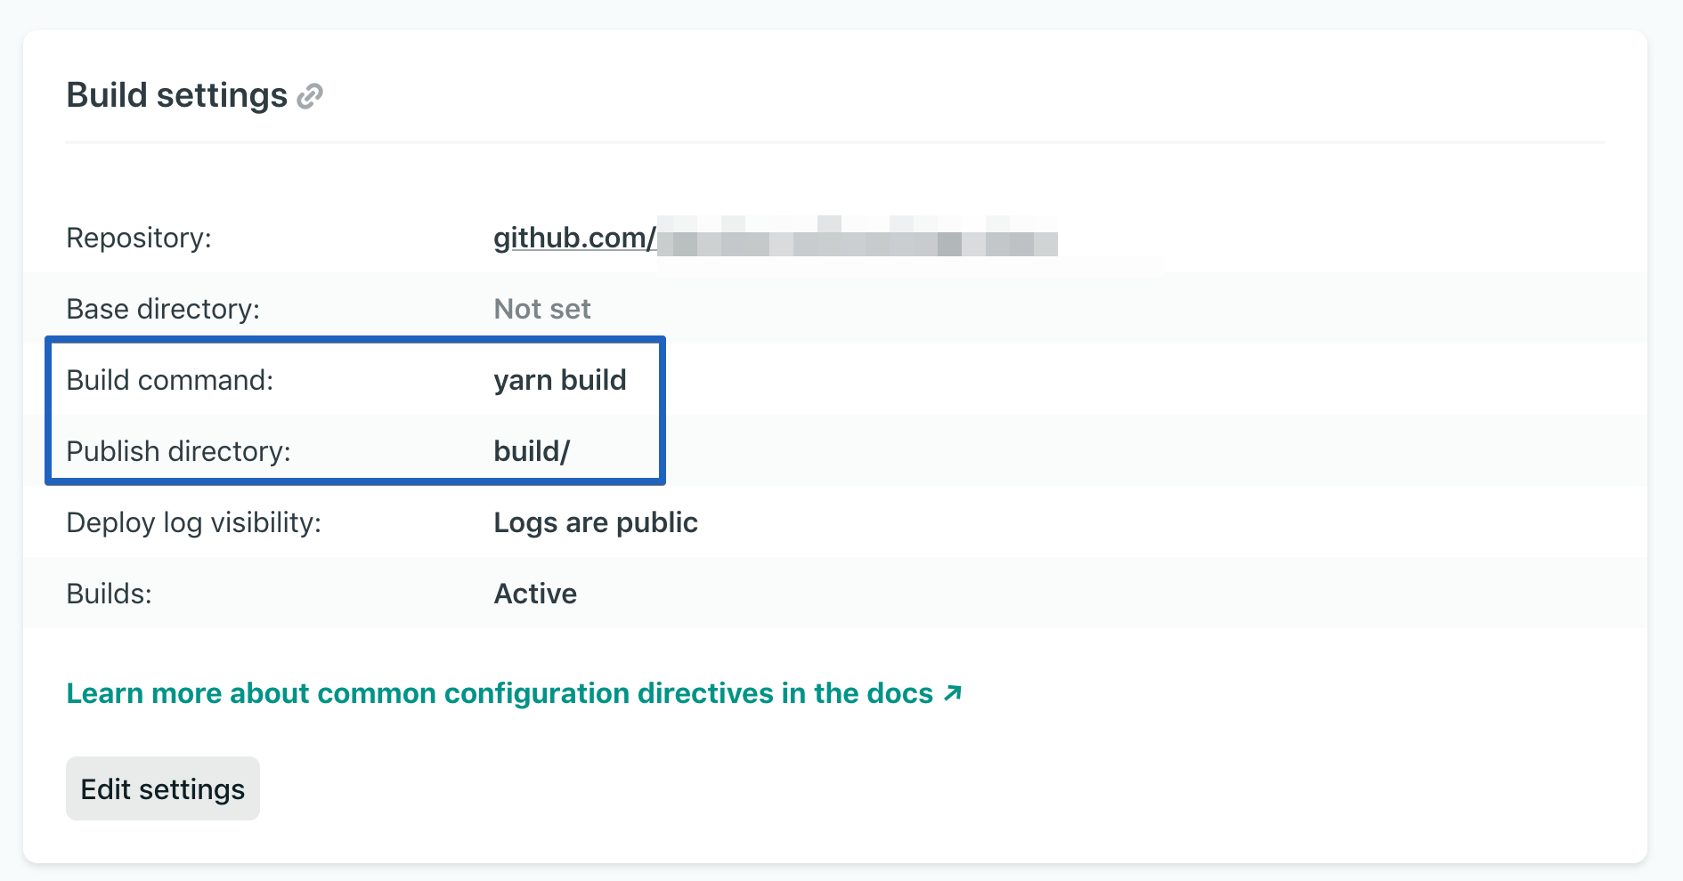This screenshot has height=881, width=1683.
Task: Click the Builds row label
Action: click(x=108, y=593)
